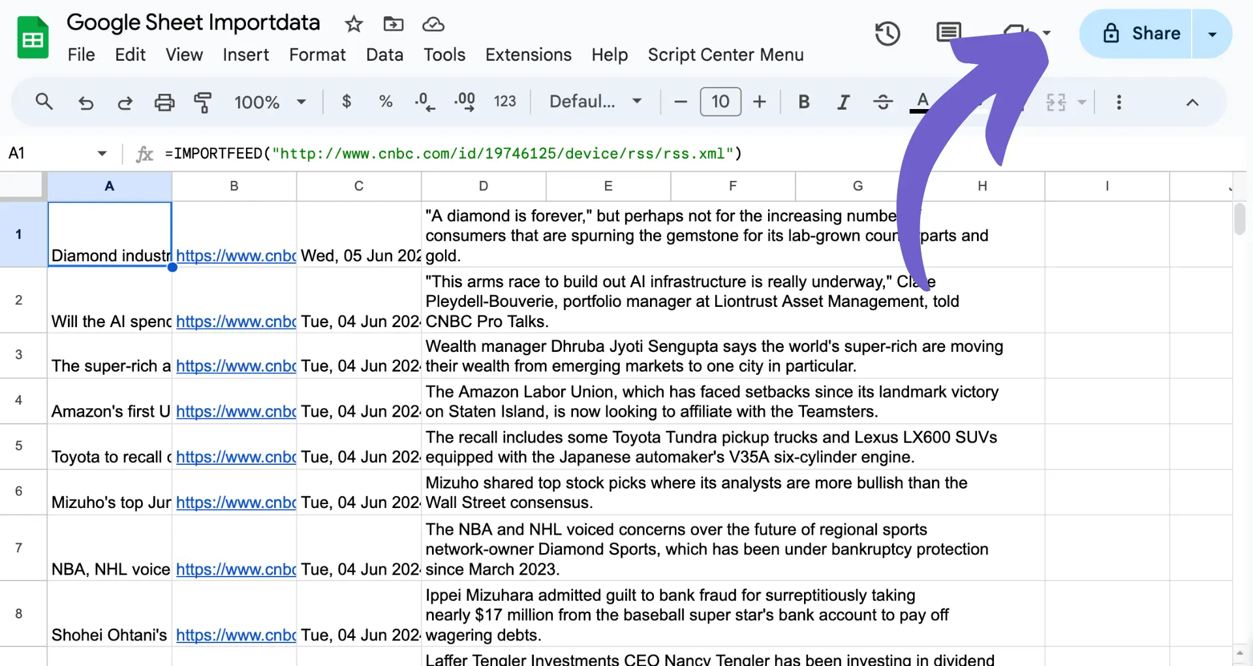The width and height of the screenshot is (1253, 666).
Task: Increase decimal places
Action: [465, 102]
